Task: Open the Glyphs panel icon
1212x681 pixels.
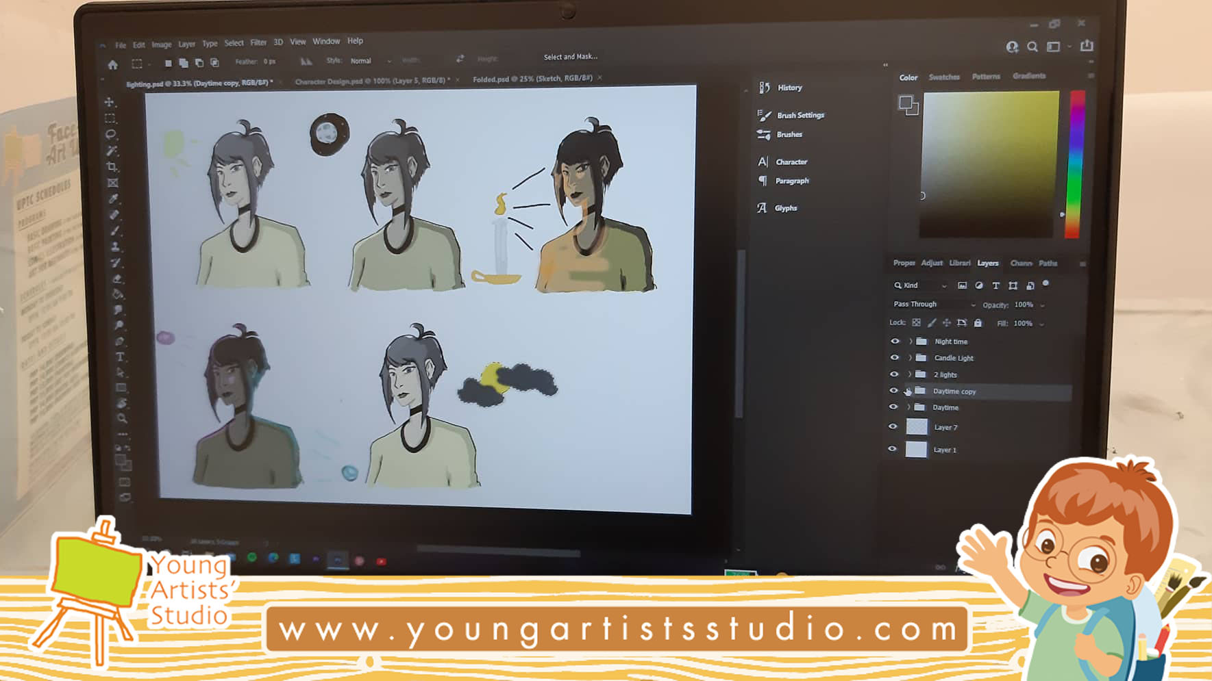Action: [762, 208]
